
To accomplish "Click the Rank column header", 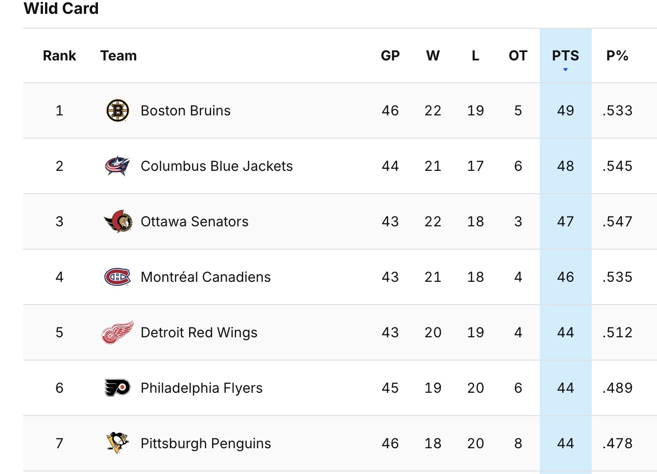I will click(59, 55).
